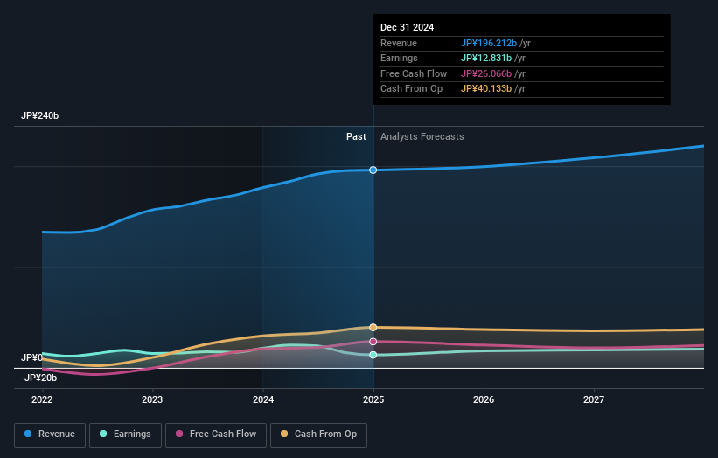Click the JP¥240b y-axis label
The height and width of the screenshot is (458, 718).
pos(40,115)
